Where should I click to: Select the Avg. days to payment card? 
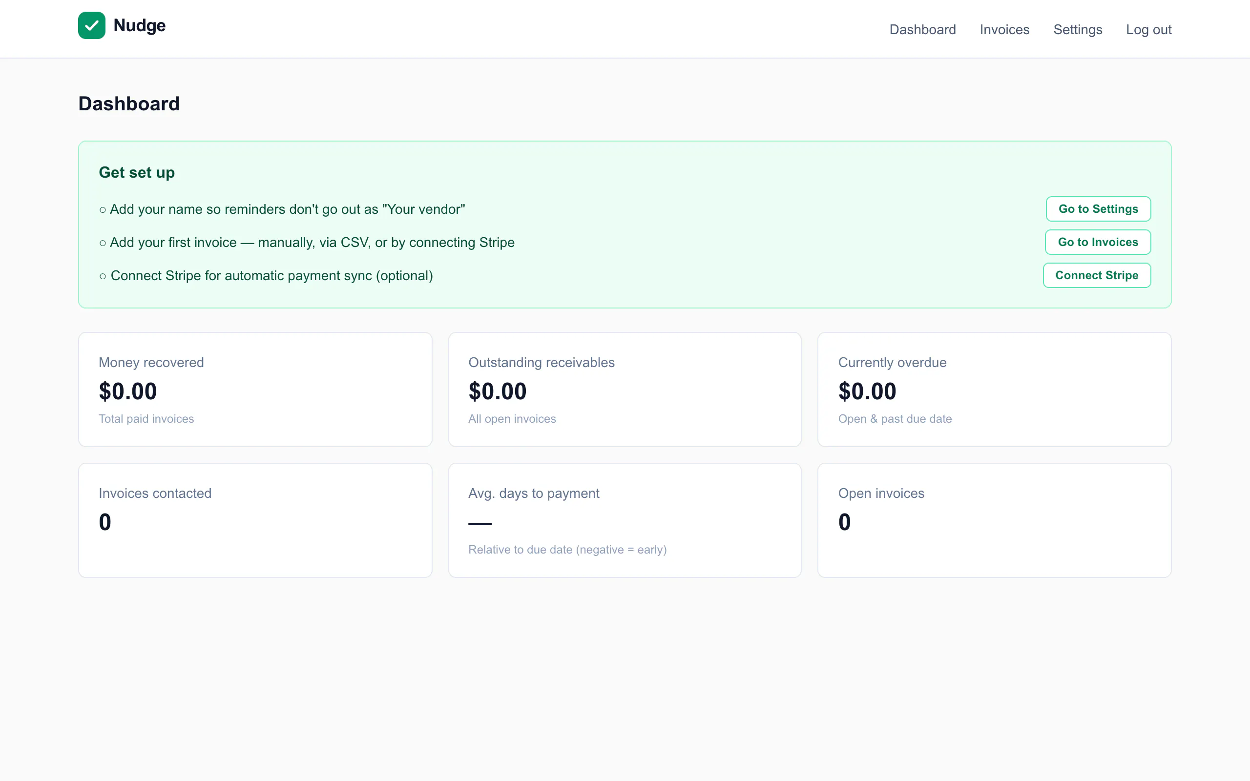click(x=625, y=520)
